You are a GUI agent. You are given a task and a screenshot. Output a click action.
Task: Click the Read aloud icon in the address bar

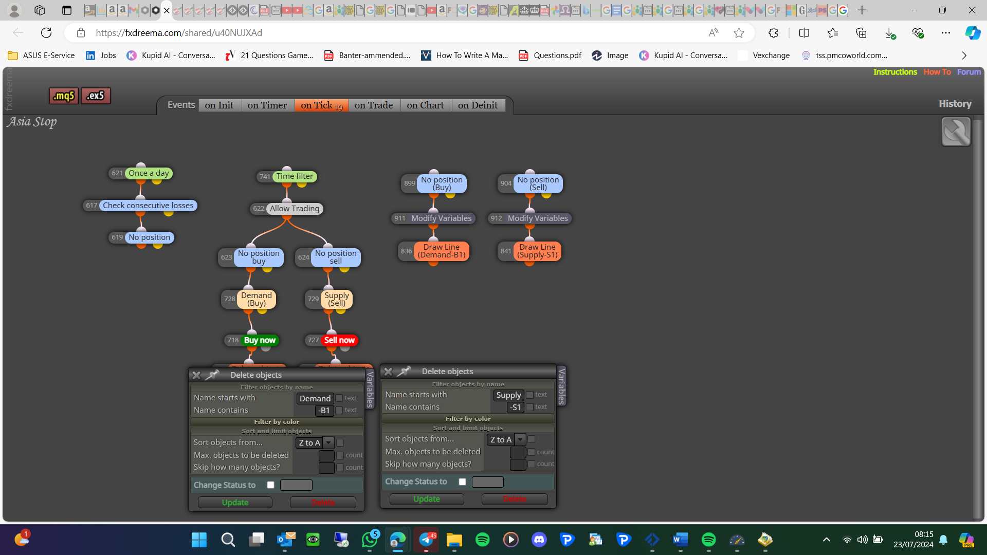pyautogui.click(x=713, y=33)
